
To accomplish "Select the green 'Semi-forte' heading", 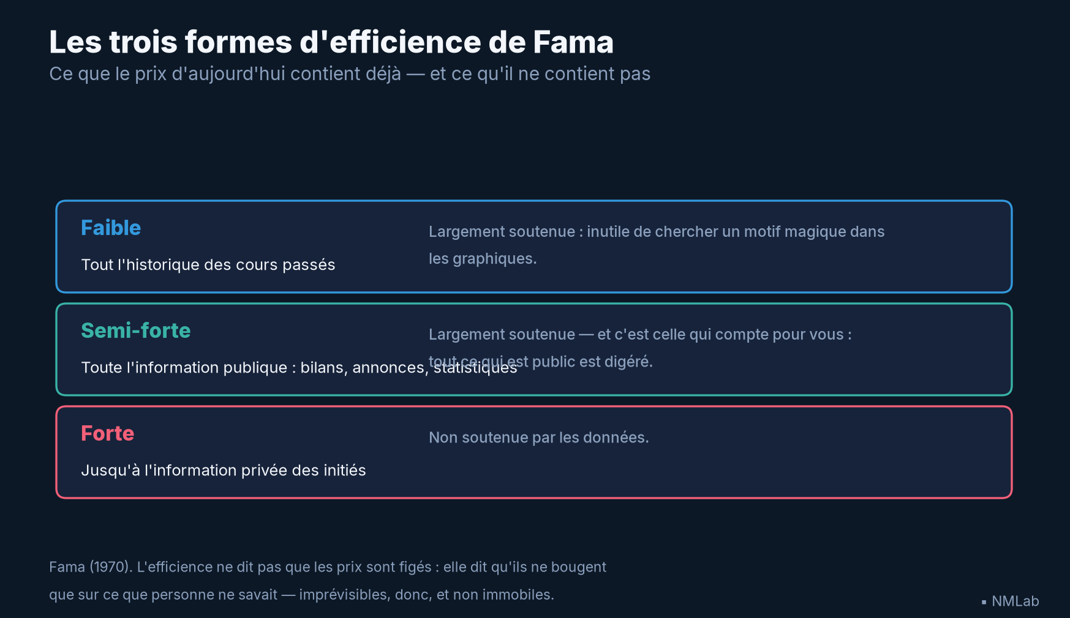I will click(136, 330).
